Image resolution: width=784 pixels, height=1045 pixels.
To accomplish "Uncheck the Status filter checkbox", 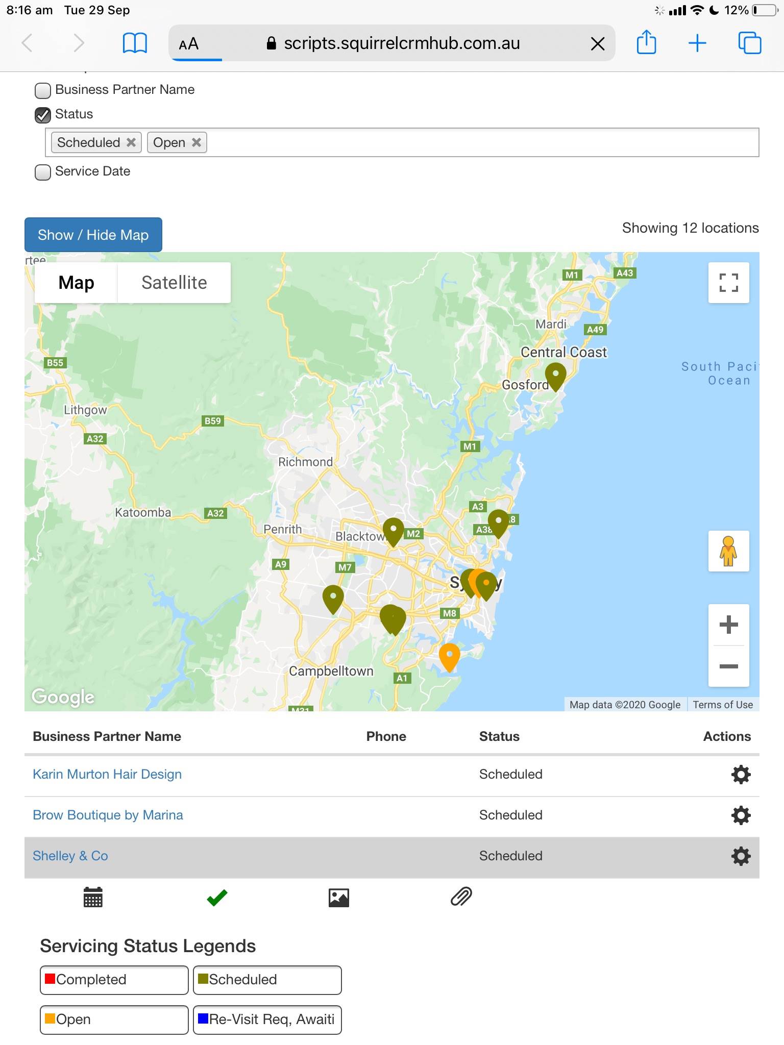I will click(43, 115).
